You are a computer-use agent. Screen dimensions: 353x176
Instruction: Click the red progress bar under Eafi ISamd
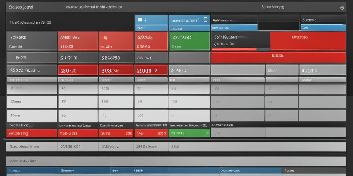coord(234,49)
